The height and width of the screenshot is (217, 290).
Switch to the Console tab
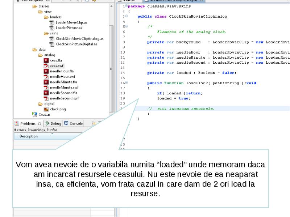pyautogui.click(x=74, y=123)
